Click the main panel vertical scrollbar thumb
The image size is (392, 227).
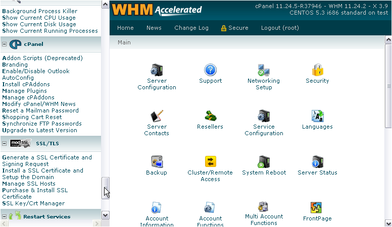point(388,86)
